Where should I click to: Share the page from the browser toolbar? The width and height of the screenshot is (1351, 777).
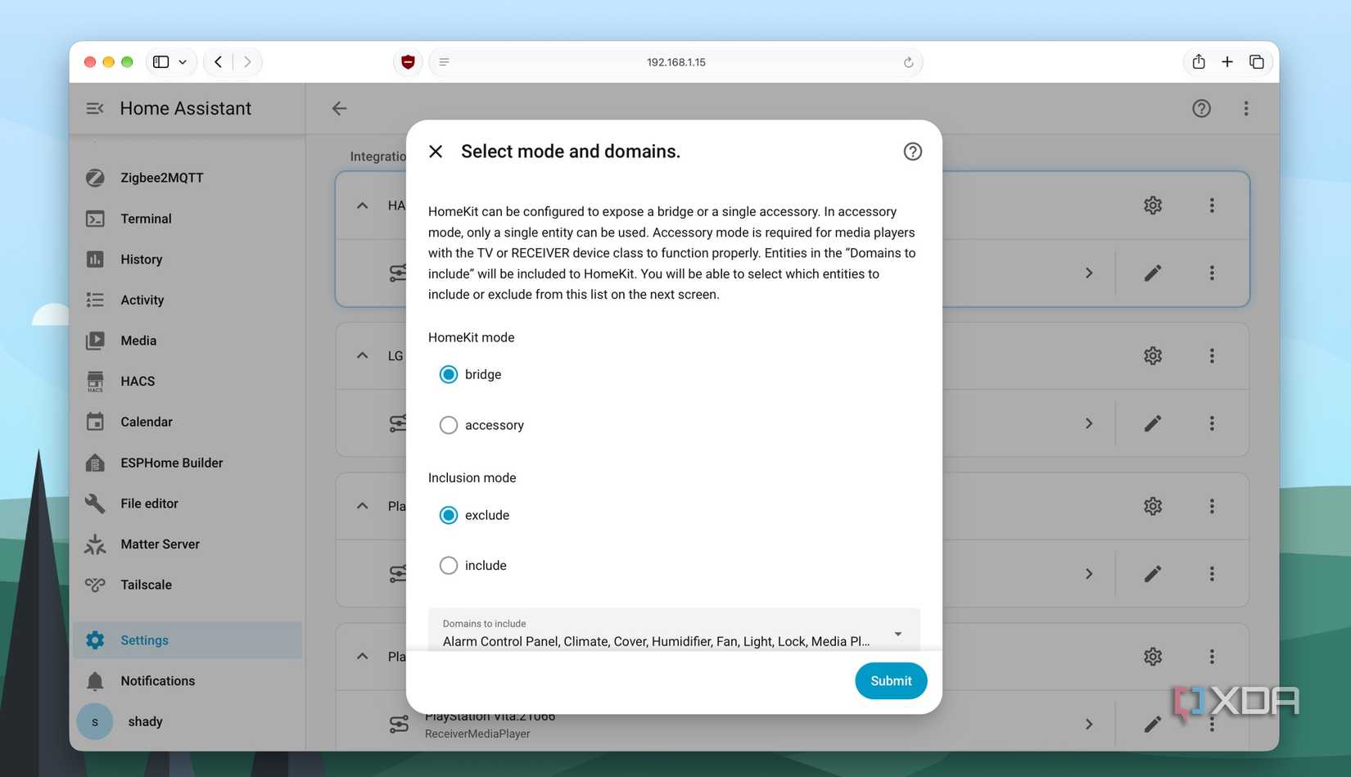pyautogui.click(x=1199, y=61)
